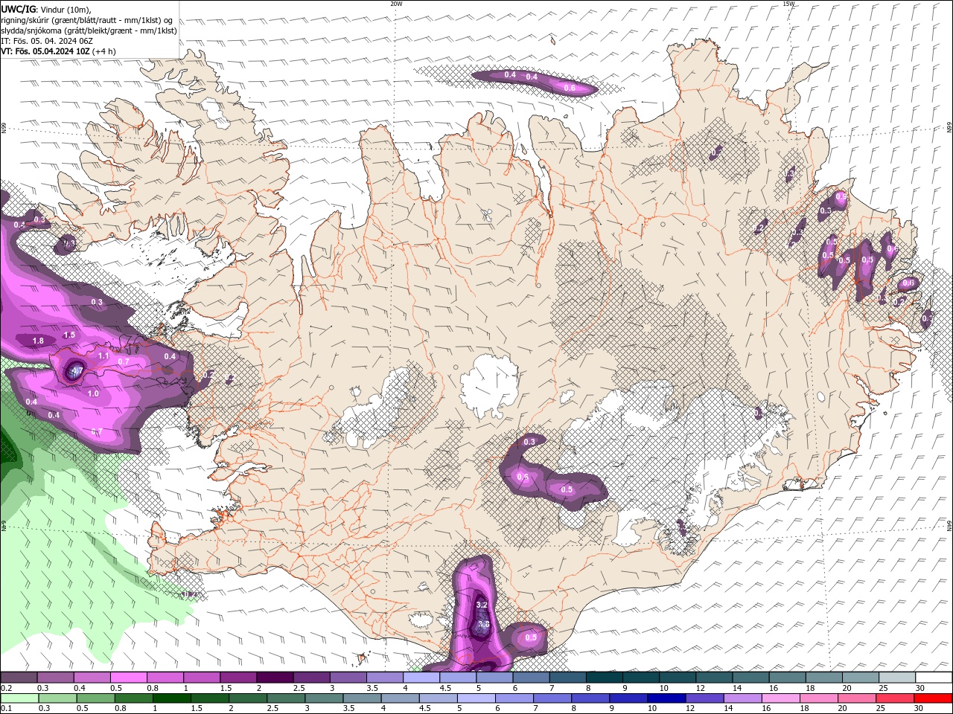953x714 pixels.
Task: Pick the medium green 0.5 rain scale swatch
Action: pos(95,698)
